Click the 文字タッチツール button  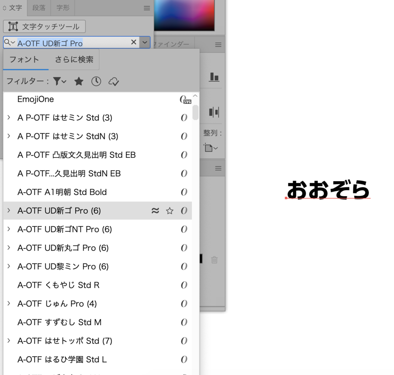pos(44,26)
